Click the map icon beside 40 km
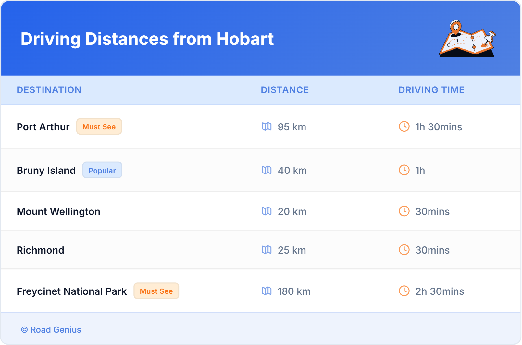 point(267,170)
